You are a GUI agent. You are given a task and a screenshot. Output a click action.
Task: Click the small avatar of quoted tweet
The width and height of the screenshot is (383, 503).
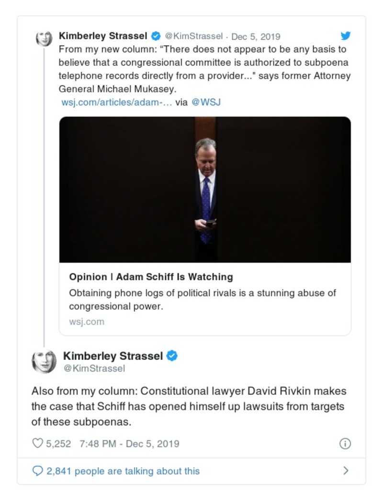click(x=44, y=38)
